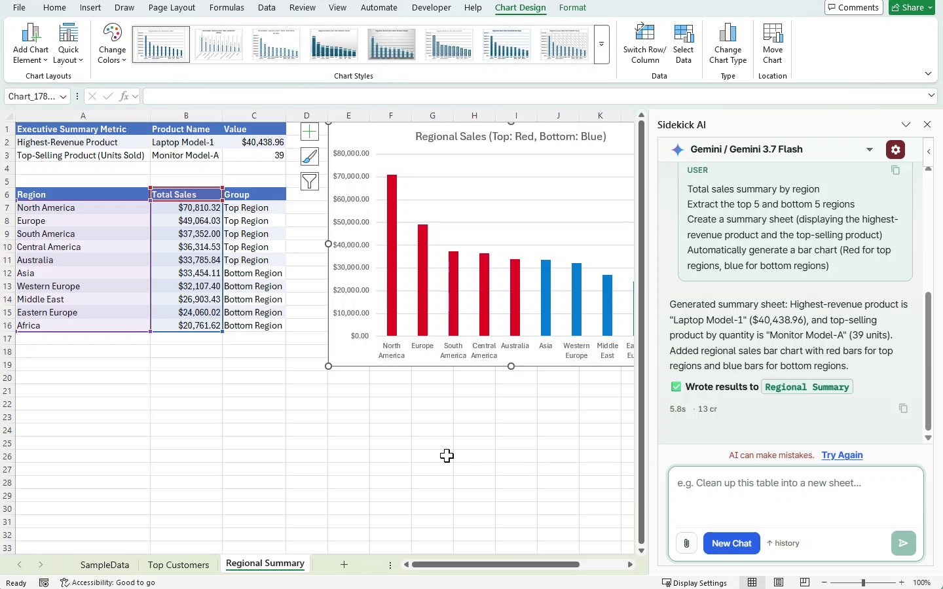Click the Insert Function fx button

point(124,96)
